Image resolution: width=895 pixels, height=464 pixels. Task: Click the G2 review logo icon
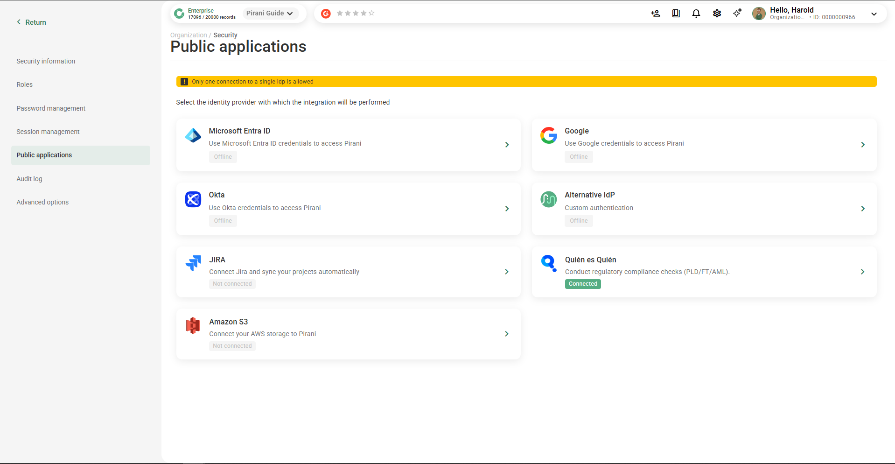tap(326, 14)
